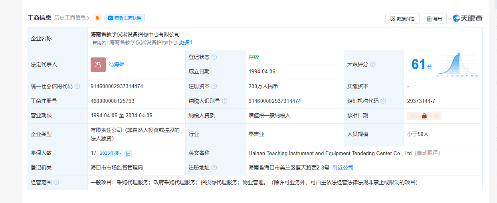Click help icon beside 纳税人识别号

coord(224,101)
